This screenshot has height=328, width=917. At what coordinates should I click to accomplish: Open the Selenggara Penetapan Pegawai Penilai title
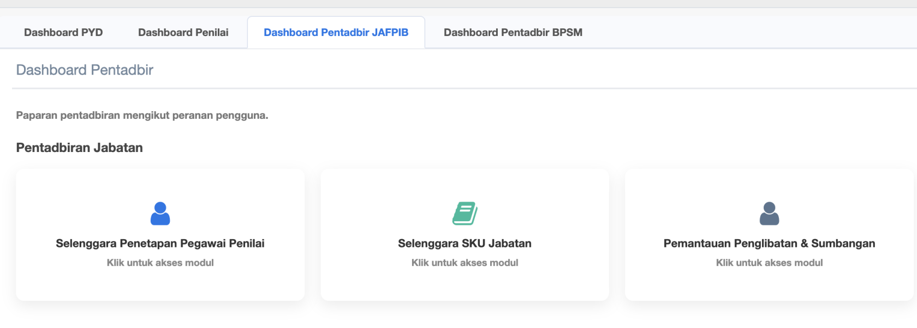pyautogui.click(x=160, y=244)
